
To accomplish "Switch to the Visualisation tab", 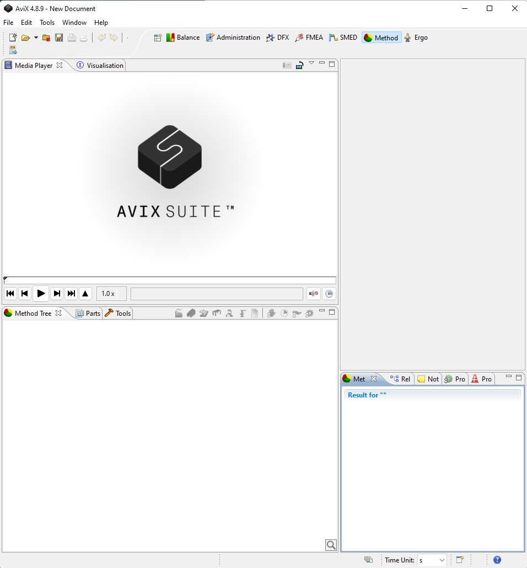I will click(101, 65).
